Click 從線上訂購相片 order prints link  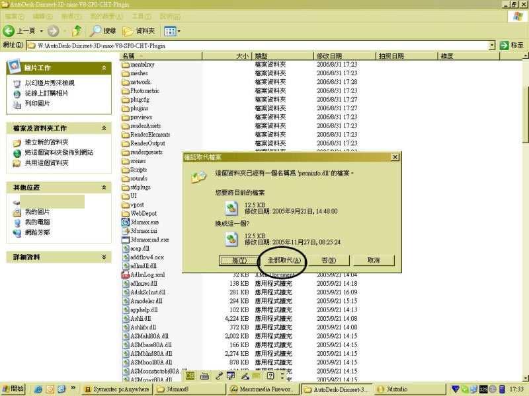(46, 93)
